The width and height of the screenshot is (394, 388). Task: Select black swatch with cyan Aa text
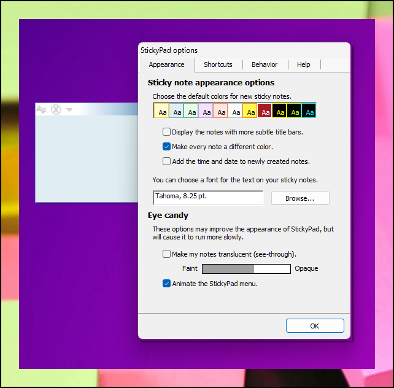(x=309, y=111)
